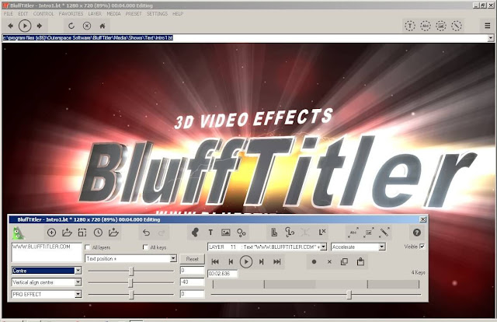Open the CONTROL menu

pyautogui.click(x=43, y=14)
